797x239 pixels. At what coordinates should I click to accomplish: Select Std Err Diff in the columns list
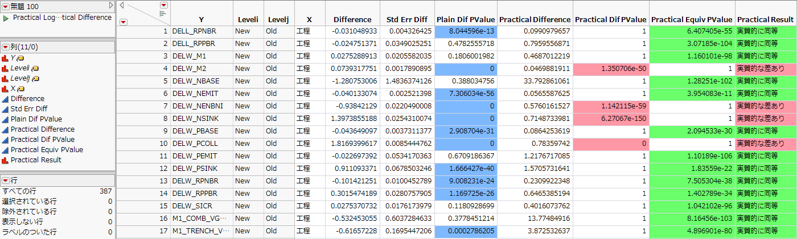(x=29, y=109)
